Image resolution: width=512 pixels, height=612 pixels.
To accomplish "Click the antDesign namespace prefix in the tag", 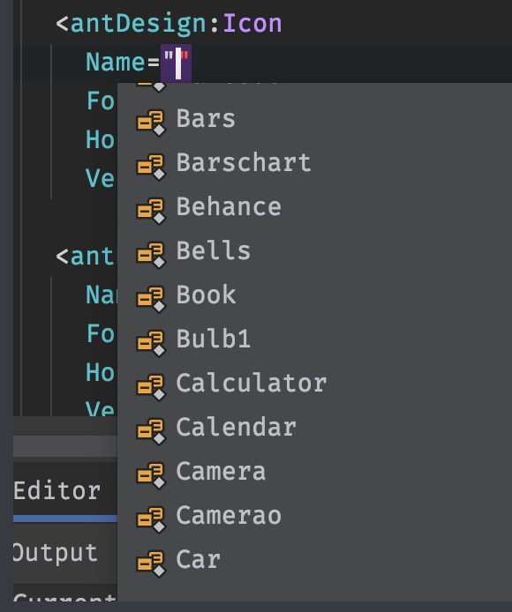I will 138,24.
